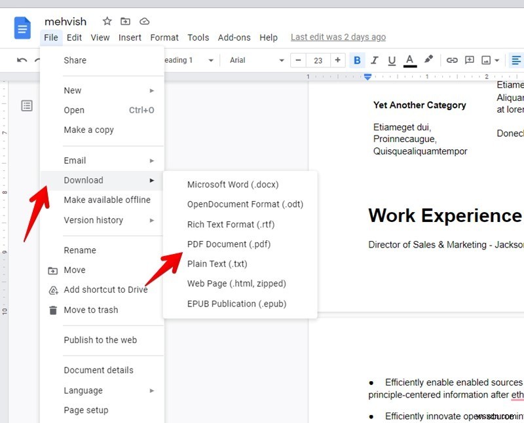
Task: Select Rename in the File menu
Action: 102,250
